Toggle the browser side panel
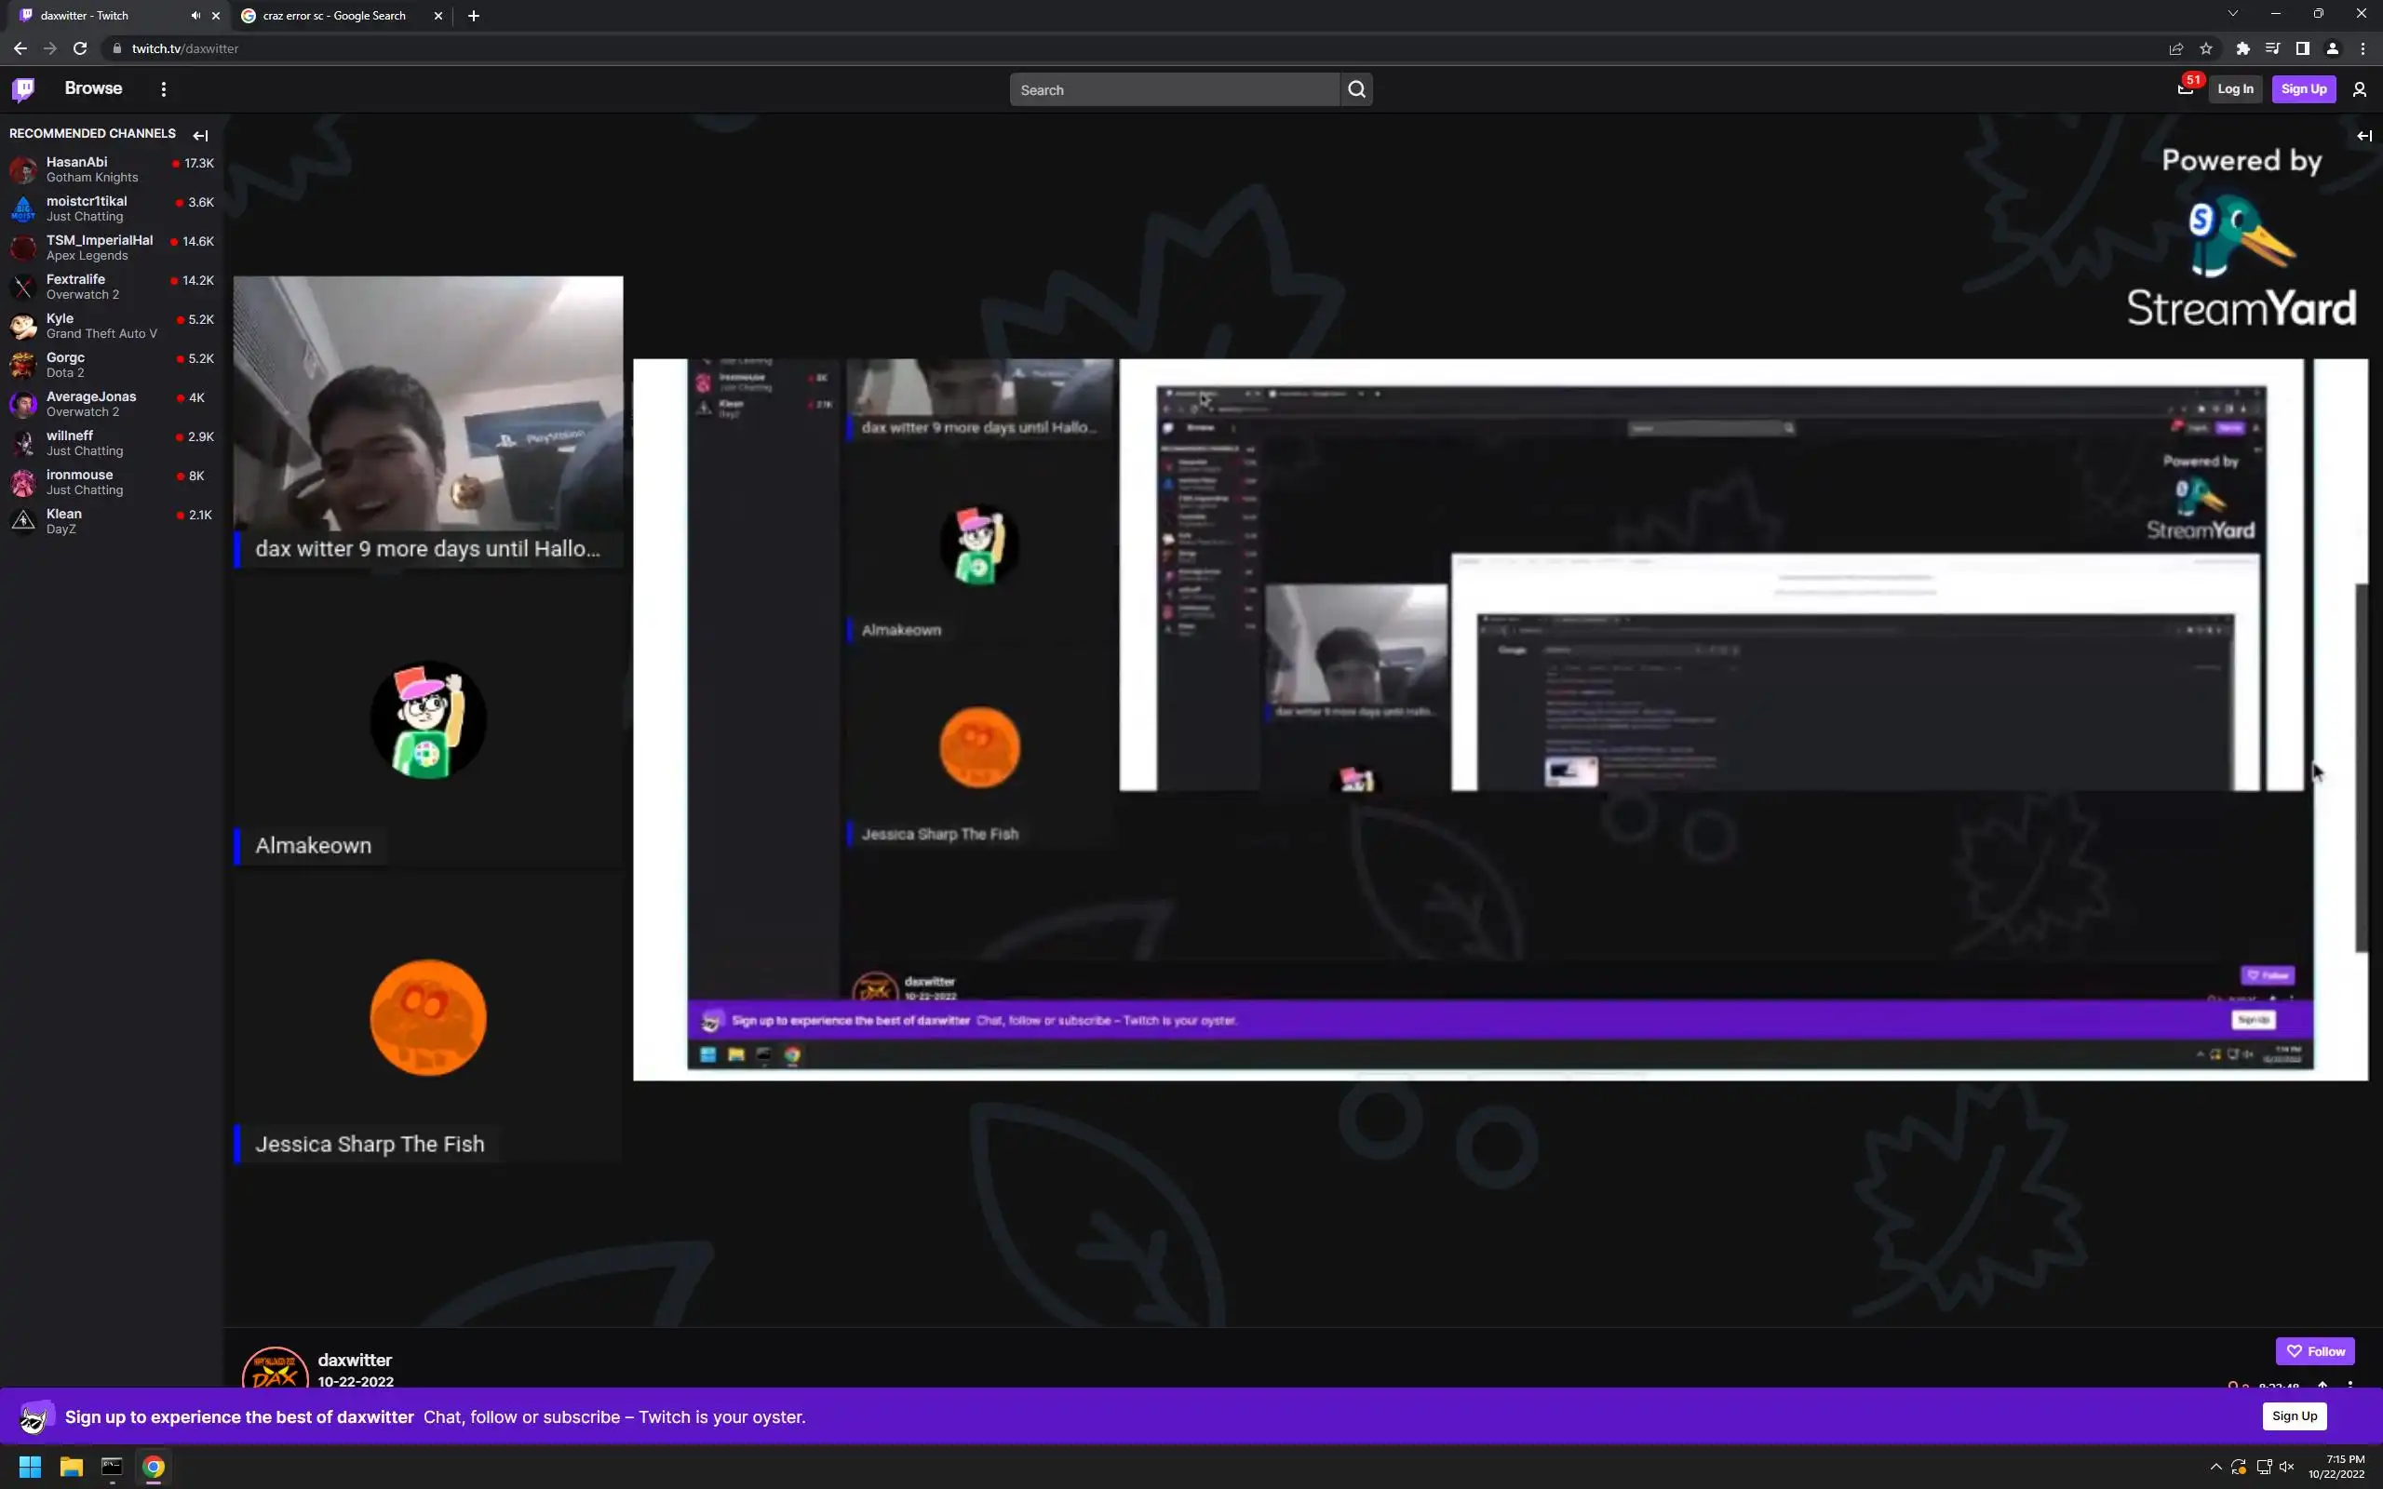Image resolution: width=2383 pixels, height=1489 pixels. click(2302, 48)
